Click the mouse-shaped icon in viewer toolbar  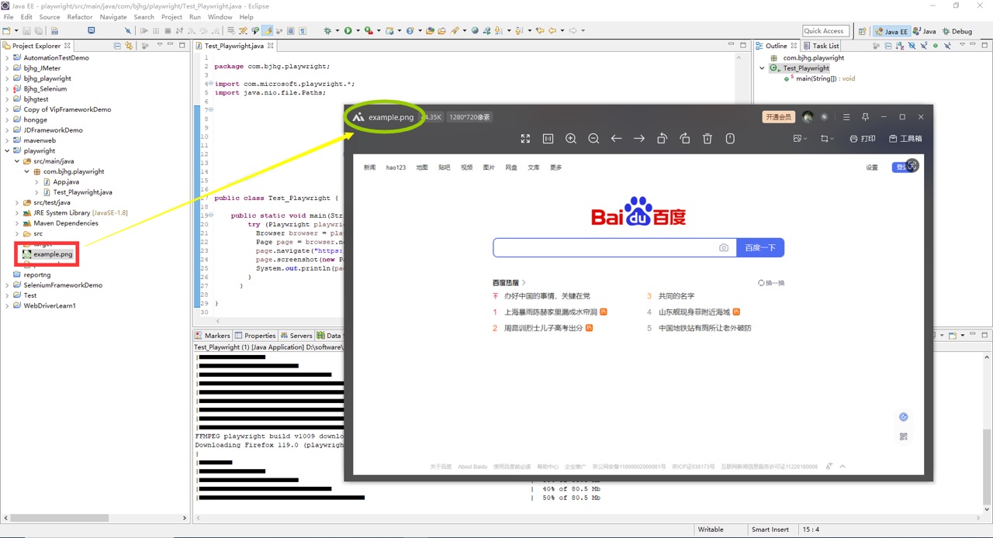(x=730, y=139)
